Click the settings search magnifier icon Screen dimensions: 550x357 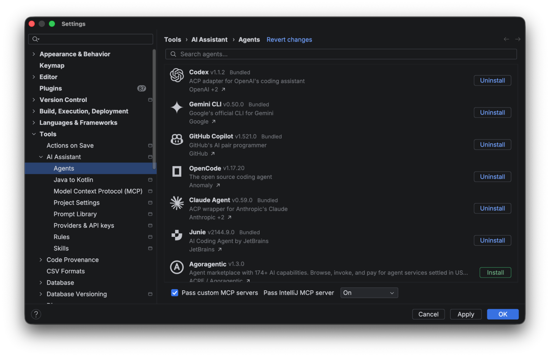[35, 39]
